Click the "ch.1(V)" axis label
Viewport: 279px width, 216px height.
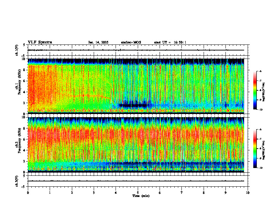point(17,50)
